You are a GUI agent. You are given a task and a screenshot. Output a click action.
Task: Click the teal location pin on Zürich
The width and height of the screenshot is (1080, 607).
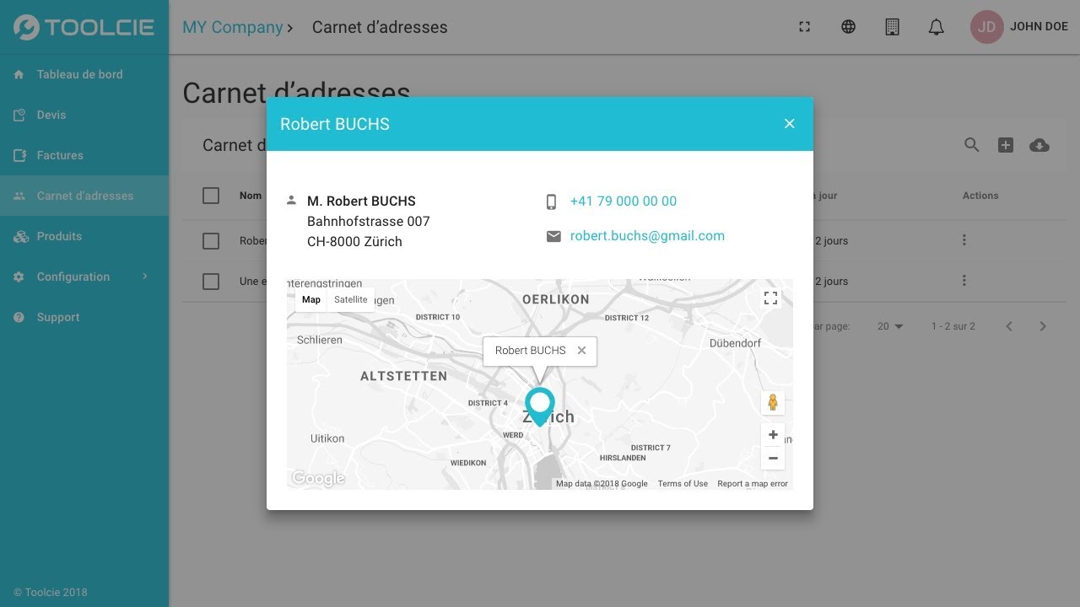pos(540,406)
